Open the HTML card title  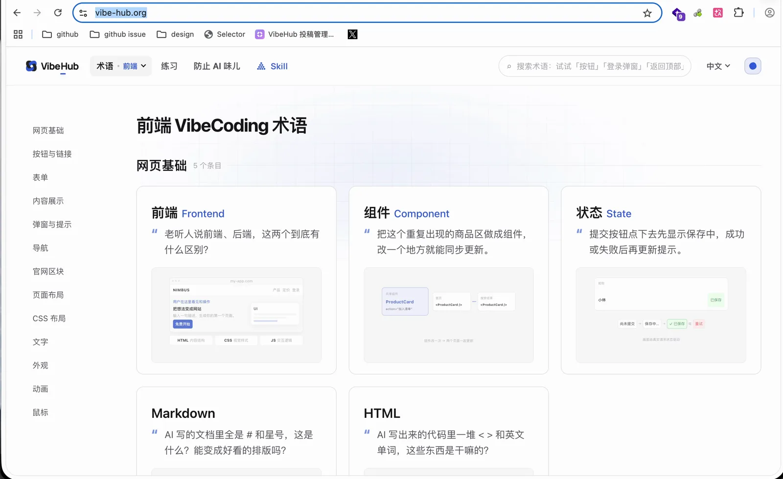[x=382, y=413]
